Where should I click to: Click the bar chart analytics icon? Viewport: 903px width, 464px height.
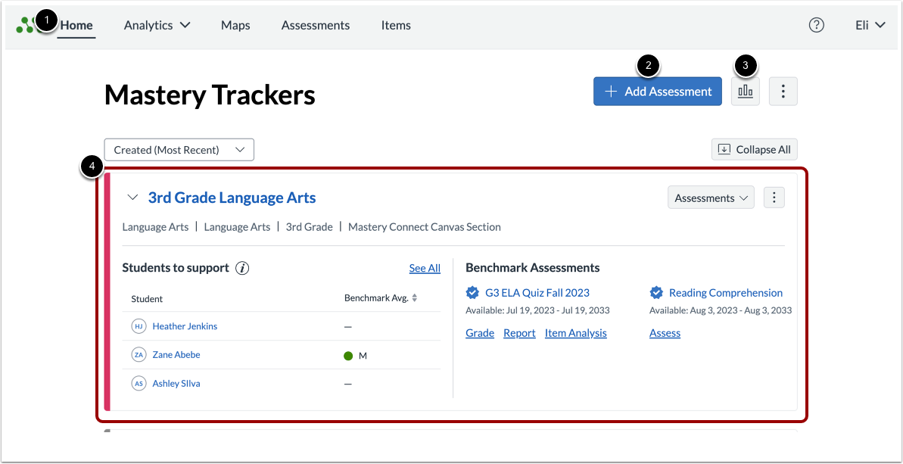coord(745,91)
